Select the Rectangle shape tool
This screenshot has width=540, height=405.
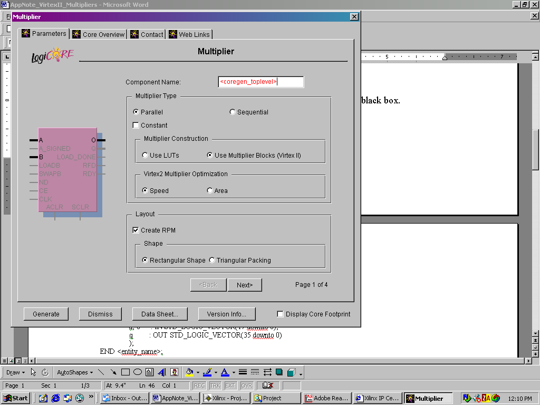pyautogui.click(x=126, y=372)
